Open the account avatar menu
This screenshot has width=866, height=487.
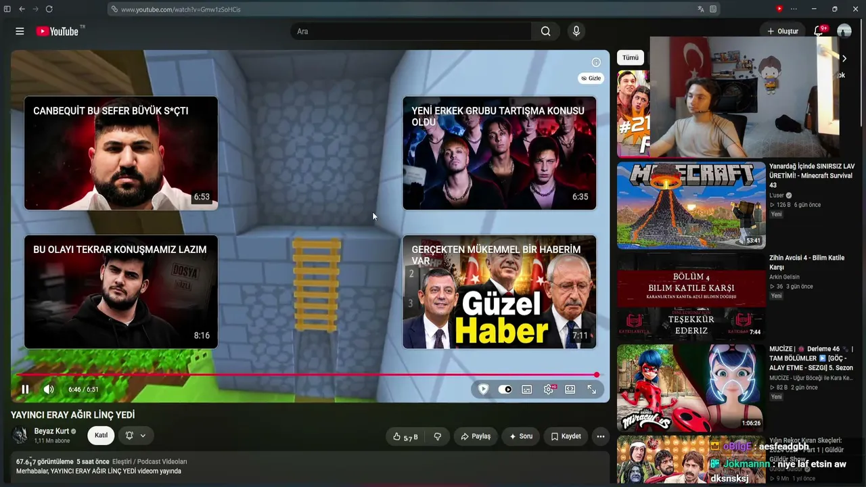point(844,31)
